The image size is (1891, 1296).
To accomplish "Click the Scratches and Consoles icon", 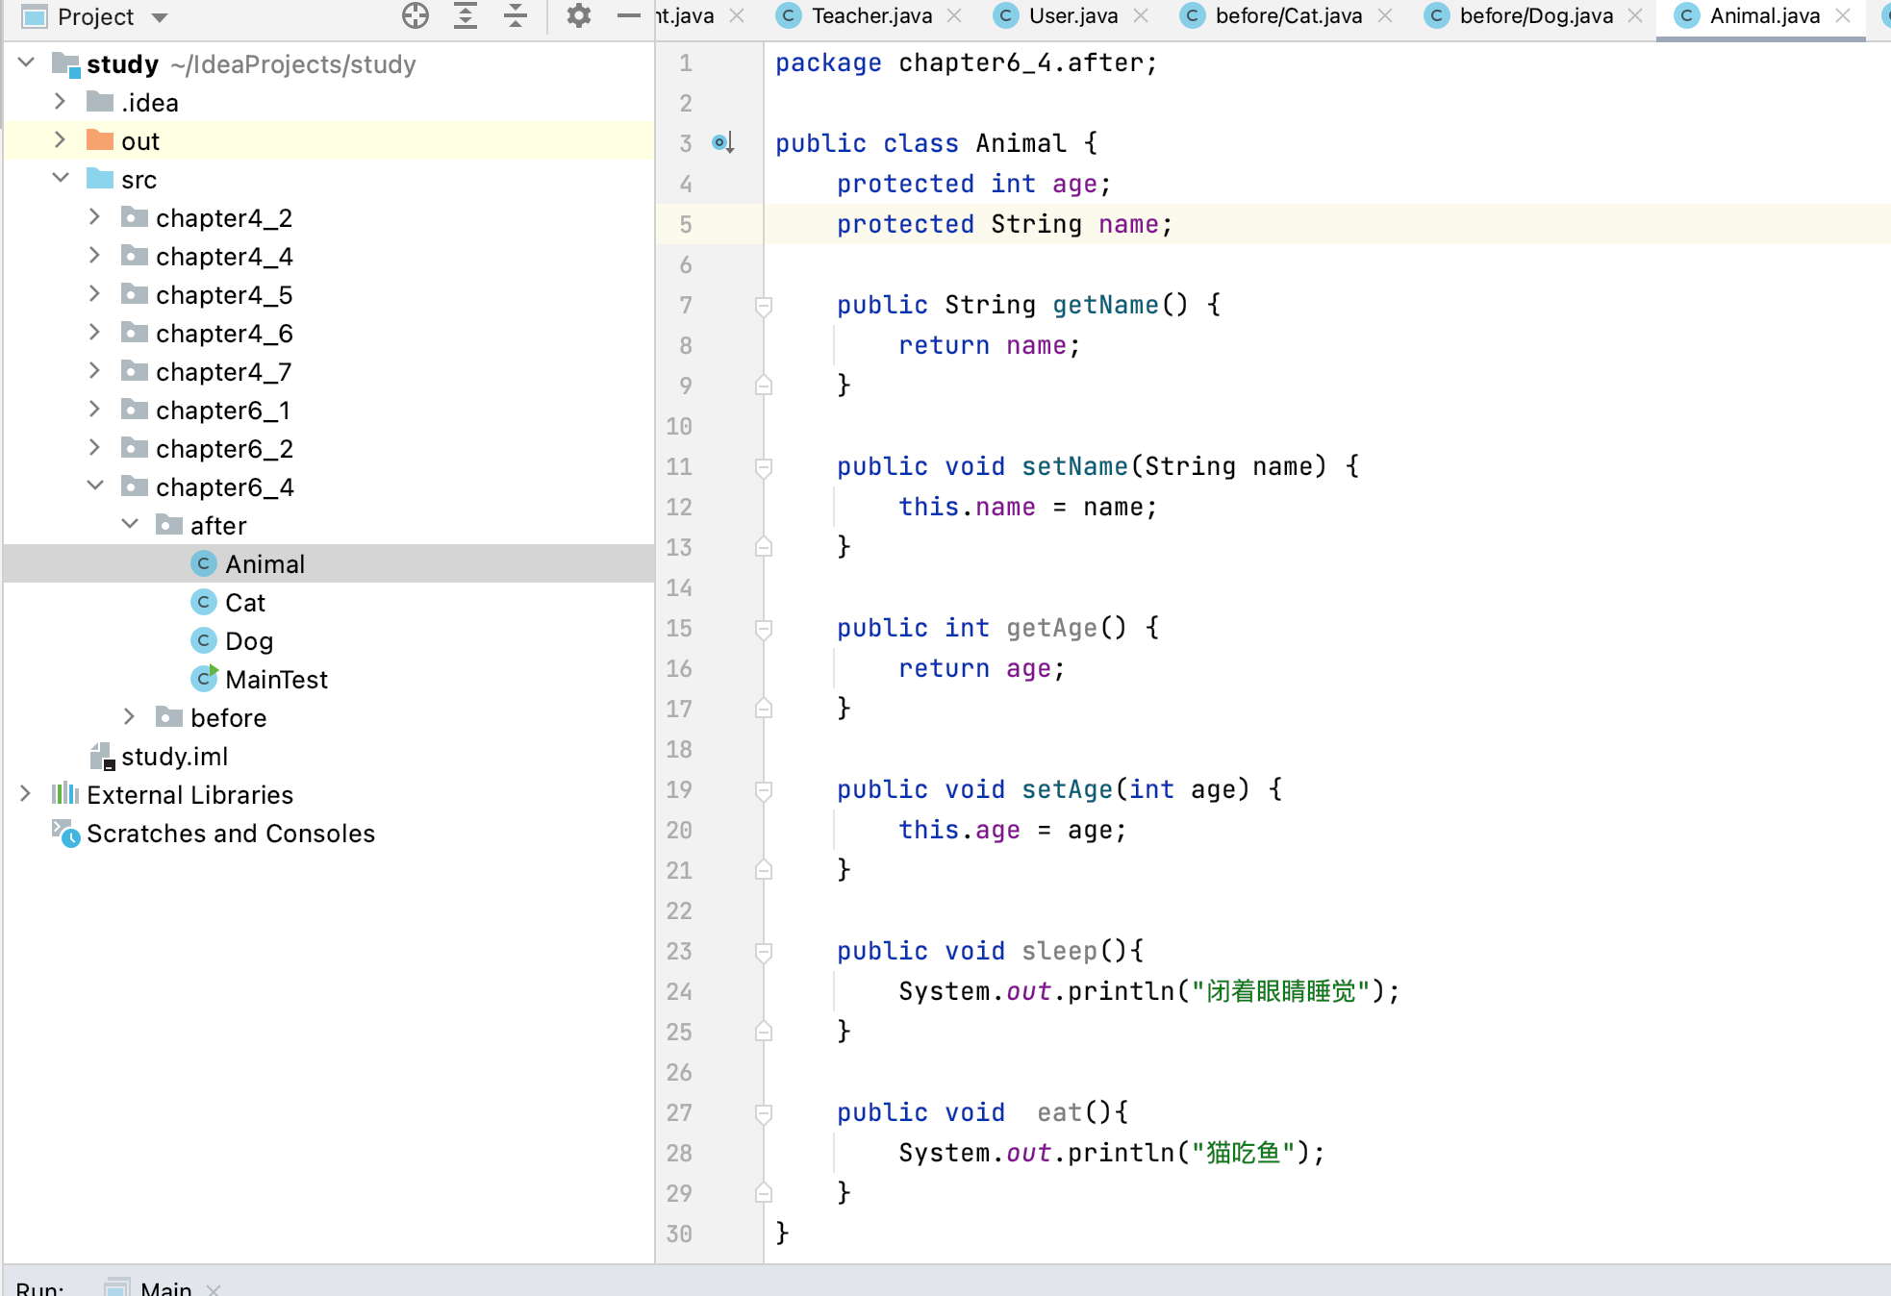I will [65, 834].
